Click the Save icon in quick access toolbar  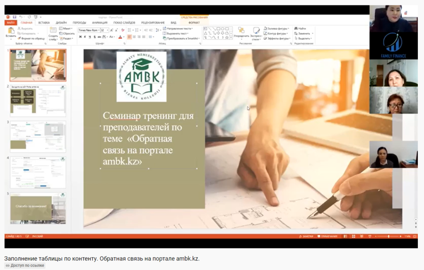(x=14, y=17)
